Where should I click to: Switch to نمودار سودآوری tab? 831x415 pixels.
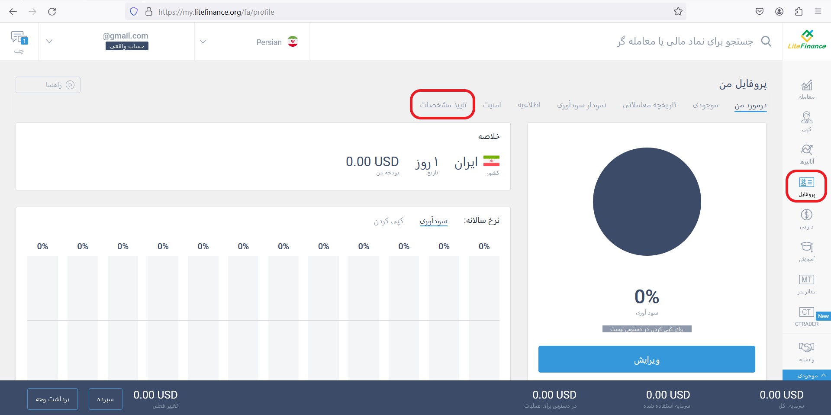pyautogui.click(x=582, y=105)
